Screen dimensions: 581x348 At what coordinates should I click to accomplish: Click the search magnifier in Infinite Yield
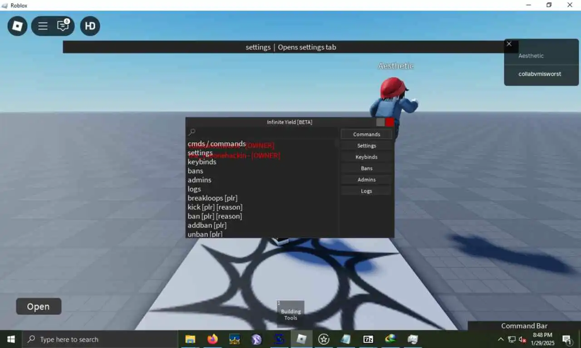(x=192, y=132)
